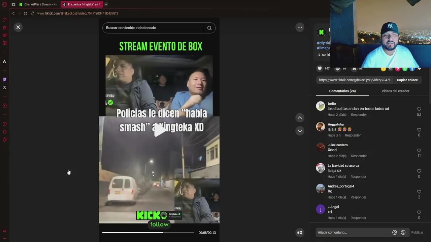Open emoji picker in comment box
431x242 pixels.
[403, 233]
